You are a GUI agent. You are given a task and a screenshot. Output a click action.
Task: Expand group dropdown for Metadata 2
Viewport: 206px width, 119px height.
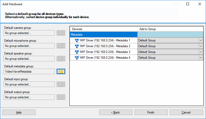[200, 46]
